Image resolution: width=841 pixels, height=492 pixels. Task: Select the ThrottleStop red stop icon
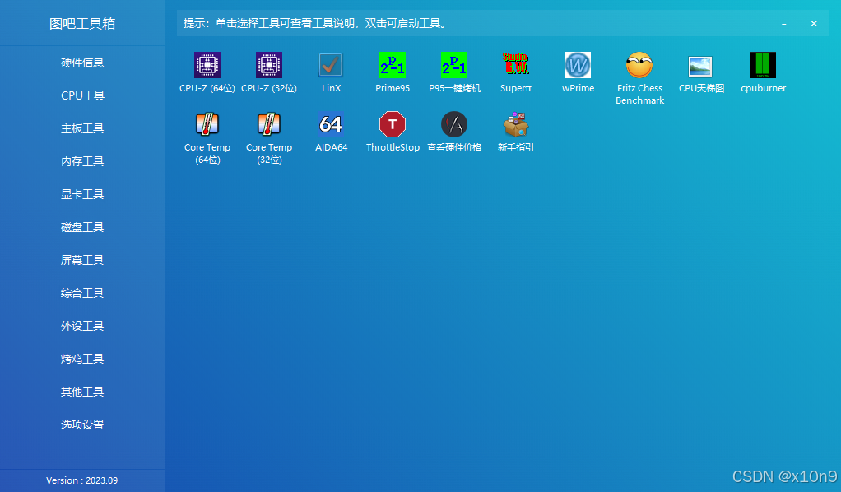pos(392,124)
